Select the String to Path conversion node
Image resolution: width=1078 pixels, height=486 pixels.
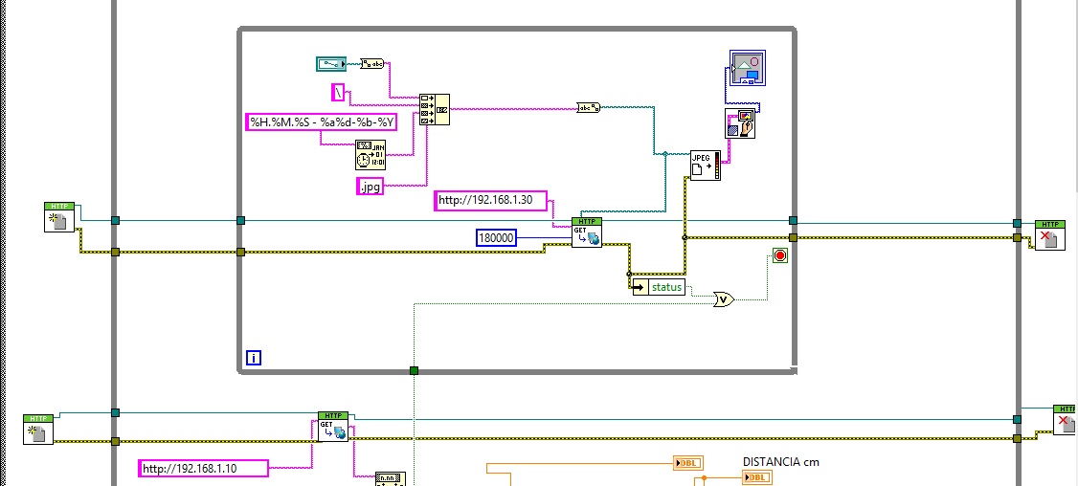(x=588, y=108)
